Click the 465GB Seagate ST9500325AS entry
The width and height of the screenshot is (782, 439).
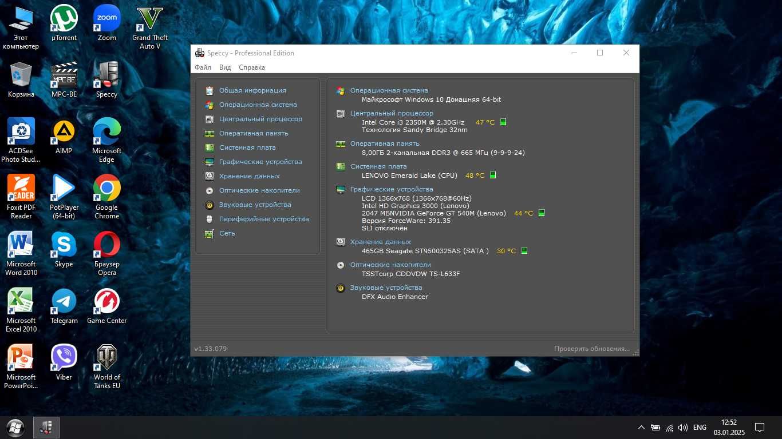click(425, 251)
